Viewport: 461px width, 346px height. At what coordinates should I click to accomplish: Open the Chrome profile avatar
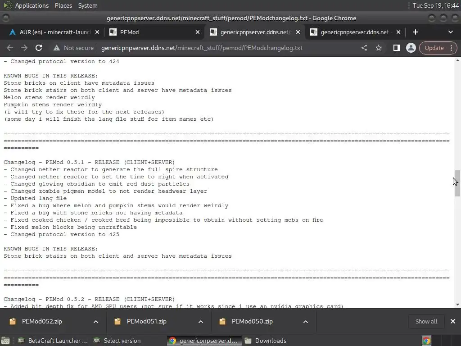pos(411,48)
